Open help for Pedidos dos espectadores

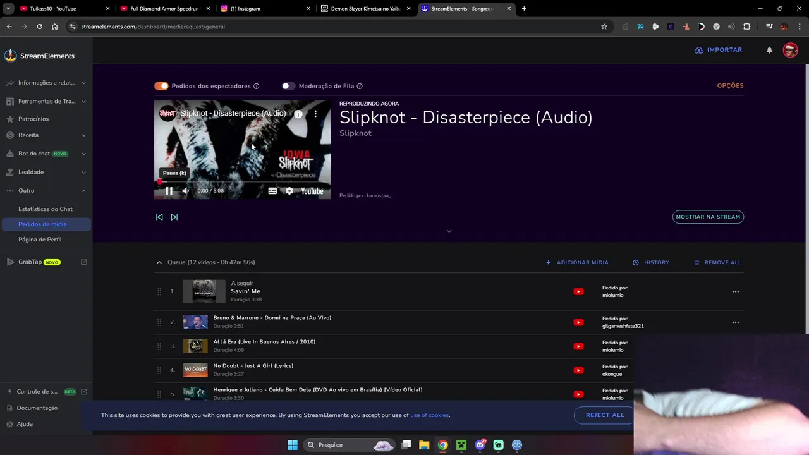point(257,86)
